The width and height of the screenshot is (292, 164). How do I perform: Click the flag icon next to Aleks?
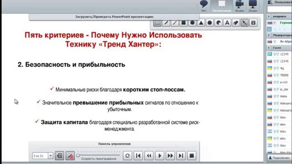click(x=270, y=96)
